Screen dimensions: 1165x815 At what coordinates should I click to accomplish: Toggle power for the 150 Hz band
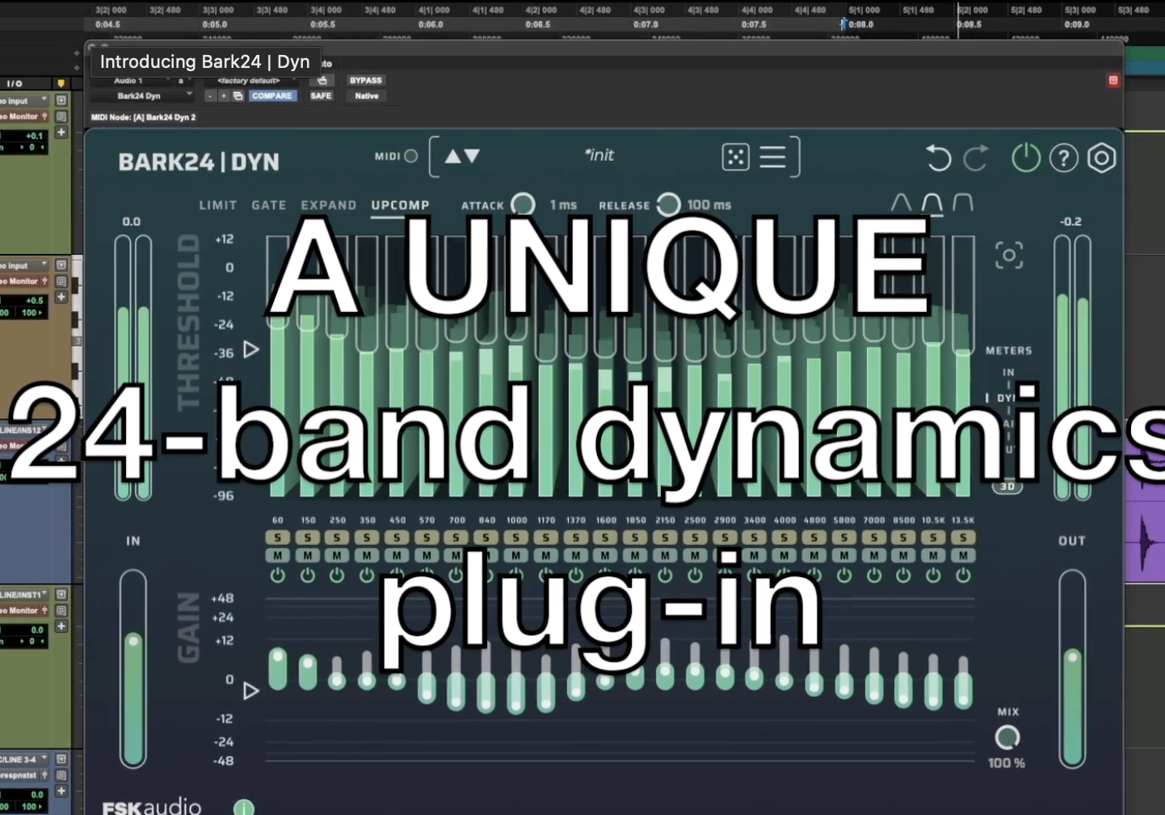pyautogui.click(x=308, y=575)
